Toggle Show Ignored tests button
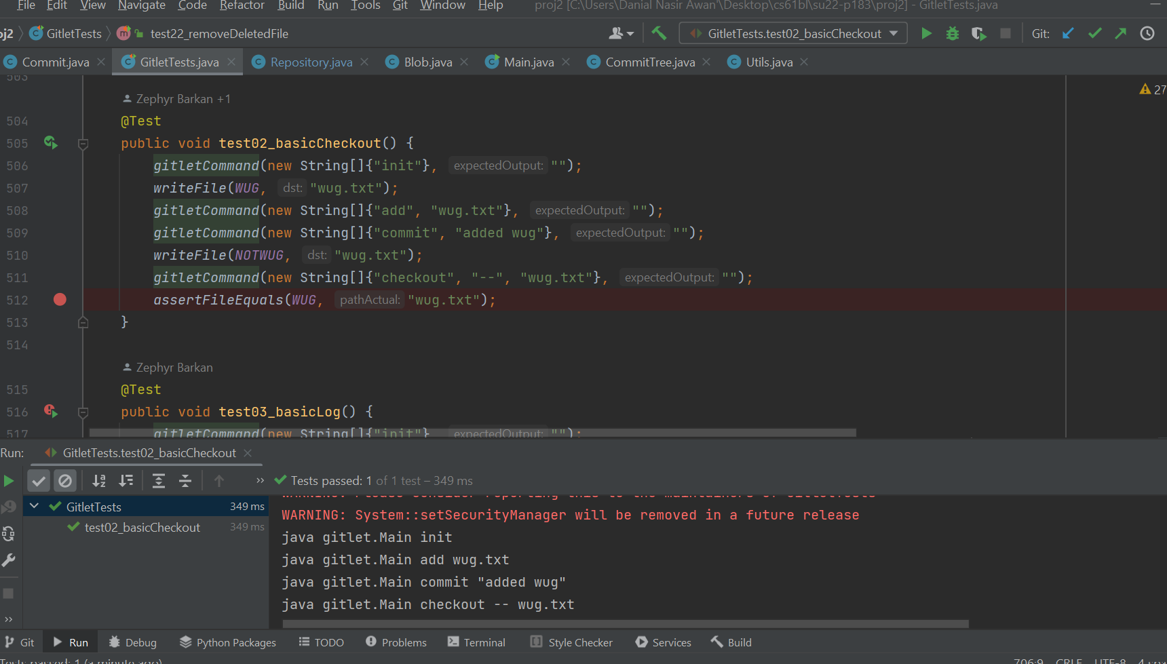Image resolution: width=1167 pixels, height=664 pixels. tap(65, 481)
